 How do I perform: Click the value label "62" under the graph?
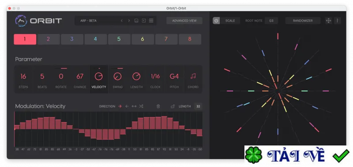[x=29, y=149]
